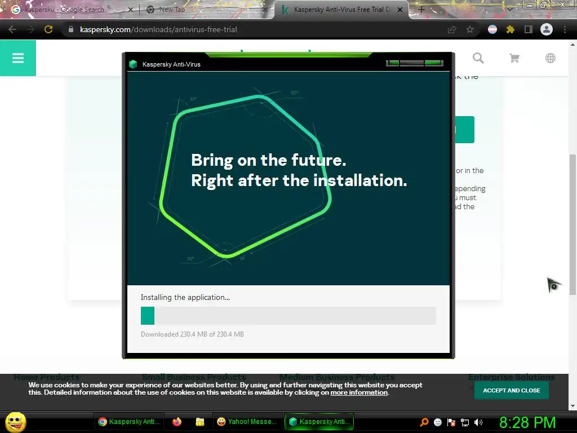Open the shopping cart icon
This screenshot has height=433, width=577.
click(514, 58)
